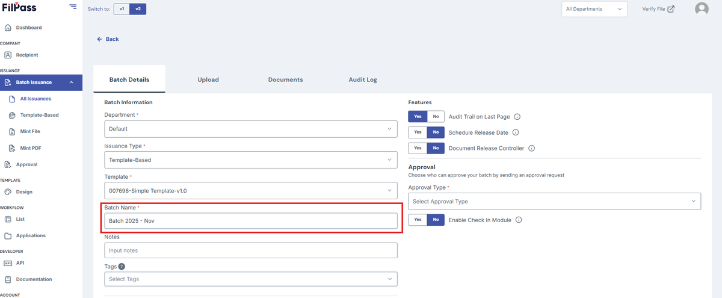Screen dimensions: 722x298
Task: Click the Template-Based stacked files icon
Action: [x=12, y=115]
